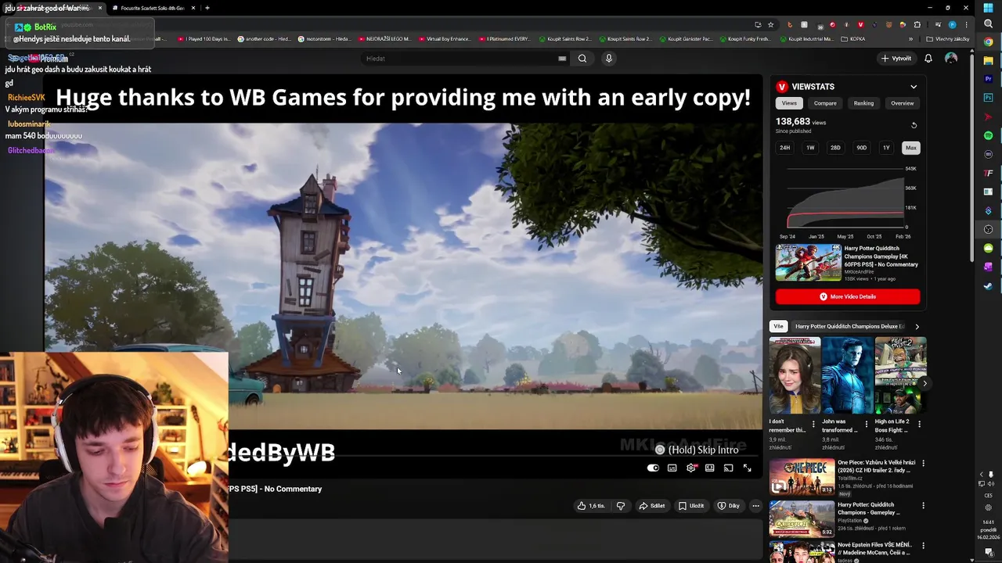The width and height of the screenshot is (1002, 563).
Task: Collapse the ViewStats panel chevron
Action: [914, 87]
